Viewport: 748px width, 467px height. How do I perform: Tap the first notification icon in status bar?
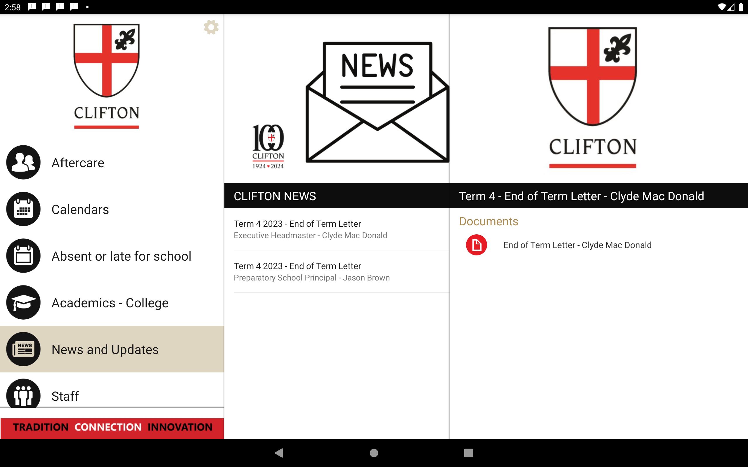tap(32, 7)
